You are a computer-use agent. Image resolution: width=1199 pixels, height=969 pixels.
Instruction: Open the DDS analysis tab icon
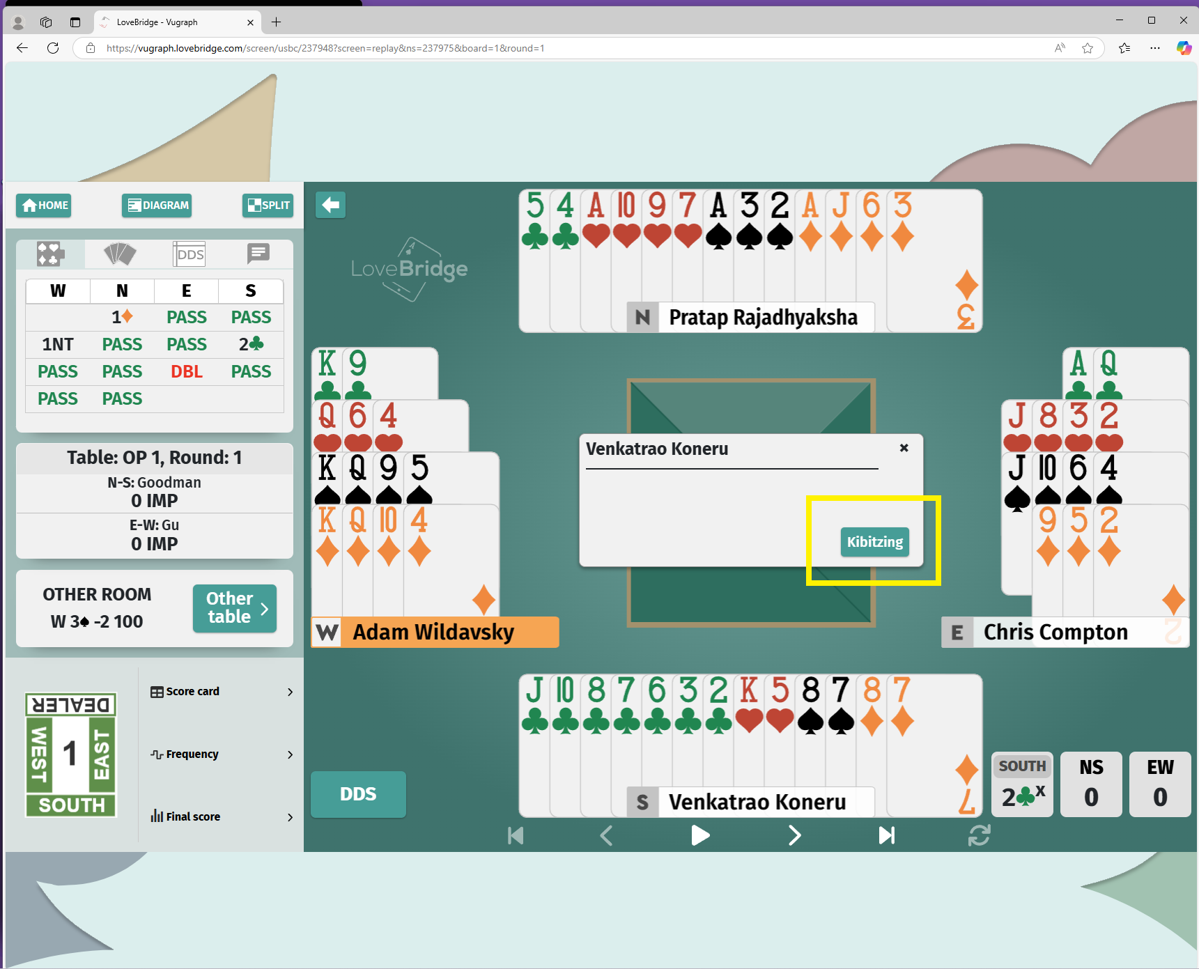pos(189,254)
